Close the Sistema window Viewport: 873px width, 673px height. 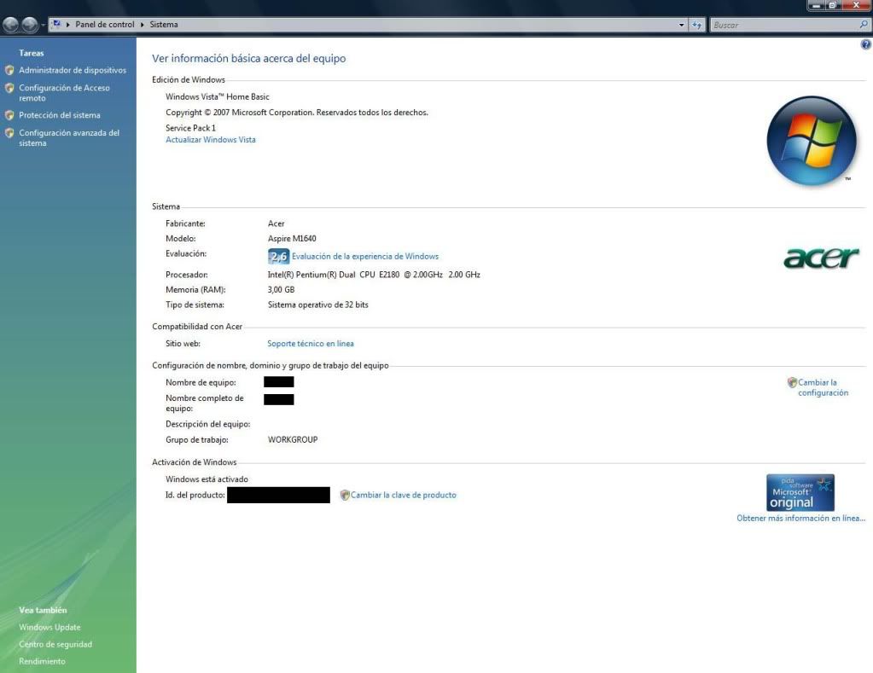[856, 5]
